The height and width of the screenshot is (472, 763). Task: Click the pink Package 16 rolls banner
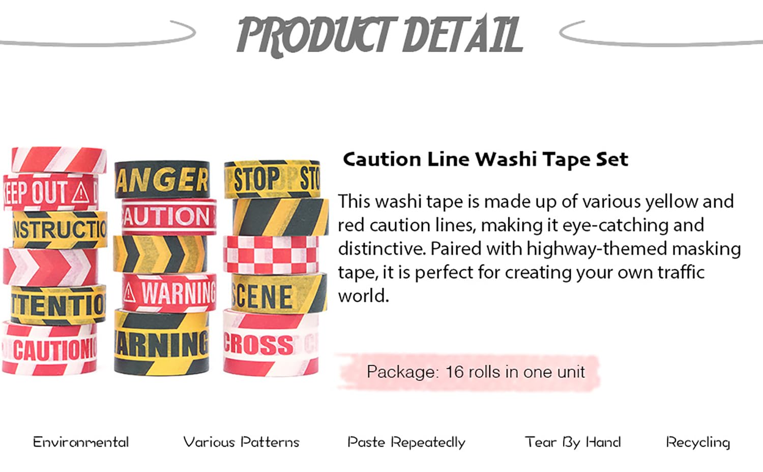pos(475,372)
